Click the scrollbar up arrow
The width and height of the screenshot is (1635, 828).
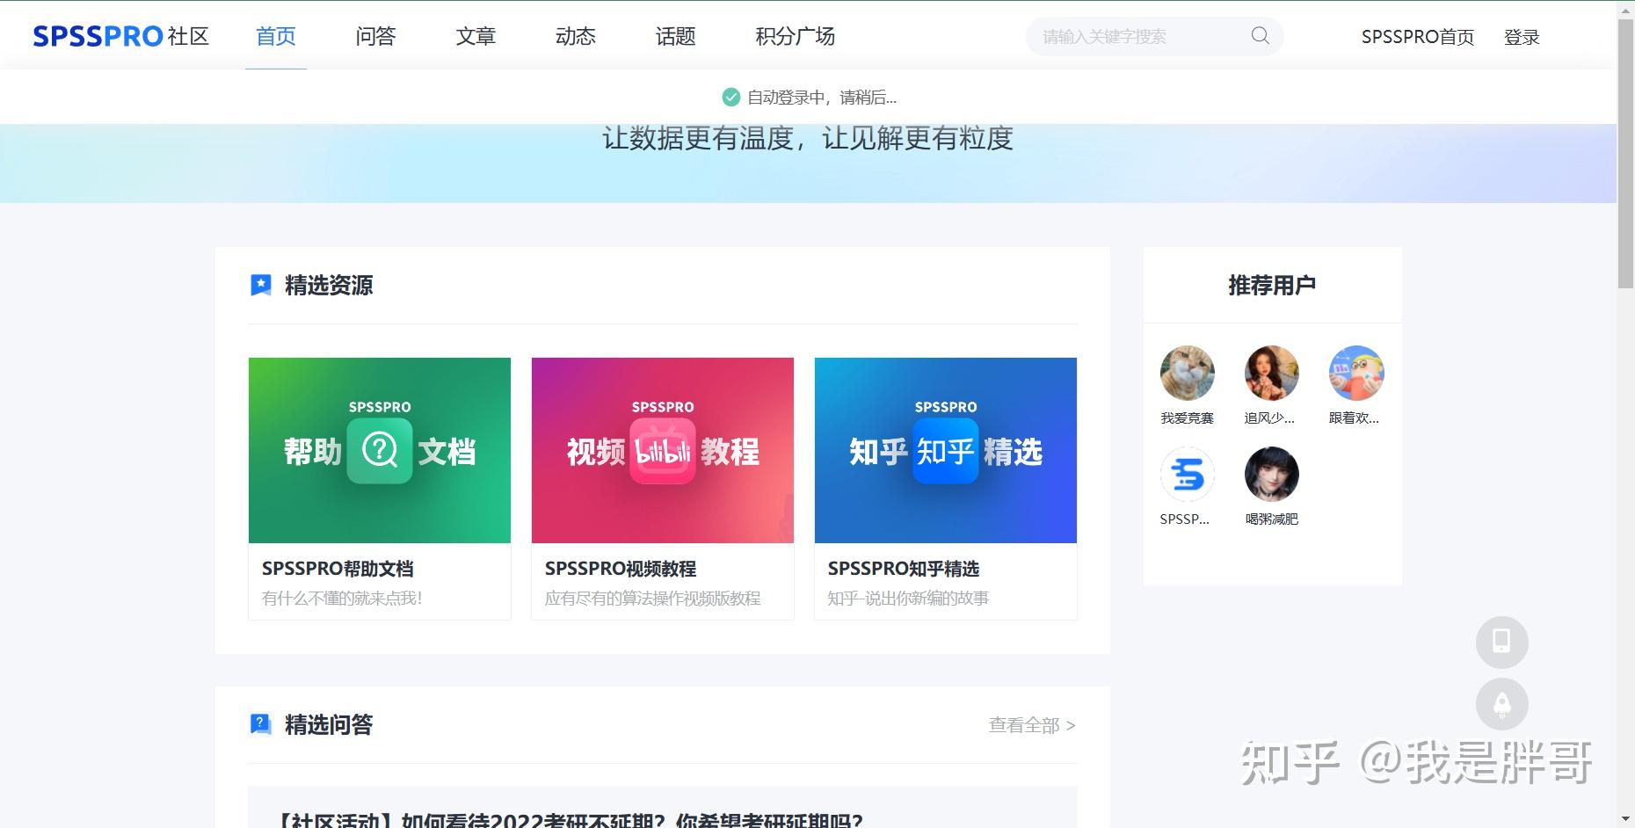1625,9
